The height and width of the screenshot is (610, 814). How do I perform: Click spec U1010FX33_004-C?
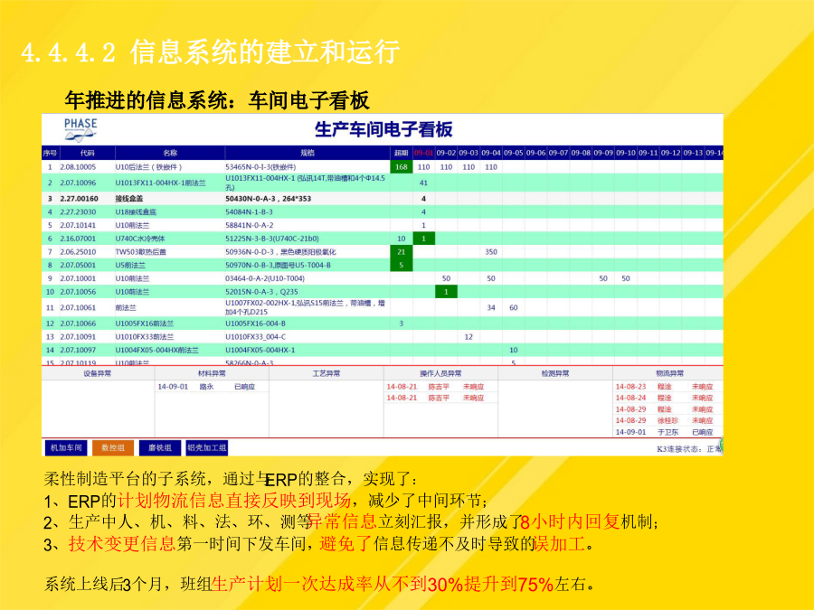click(255, 337)
